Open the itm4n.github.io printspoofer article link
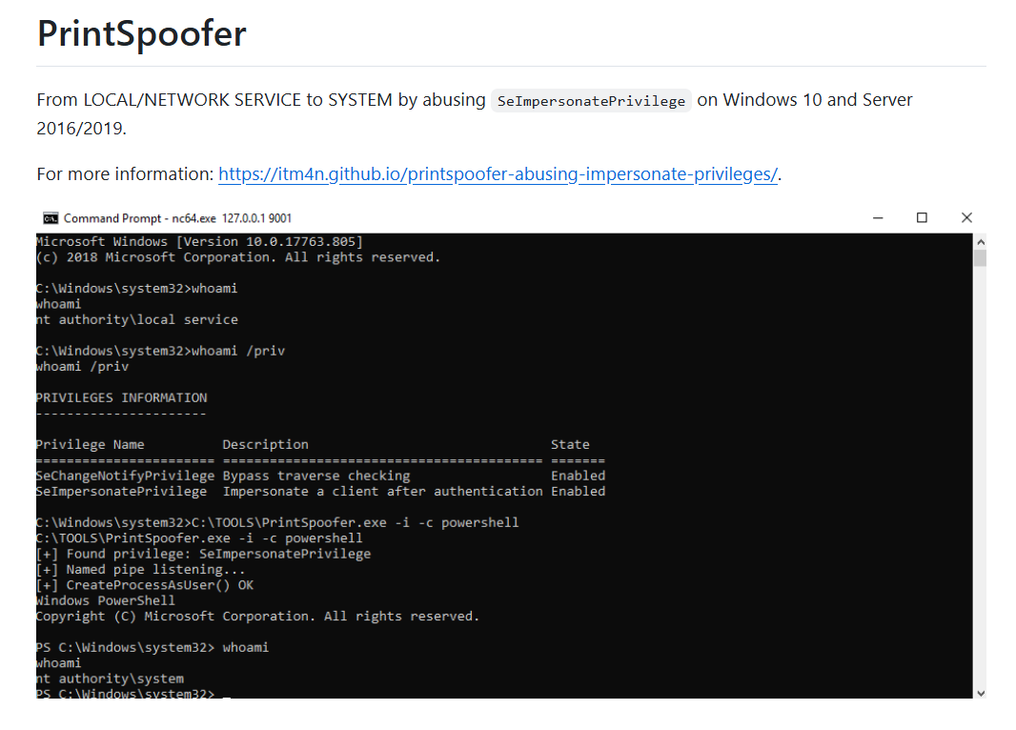The width and height of the screenshot is (1016, 730). tap(498, 174)
